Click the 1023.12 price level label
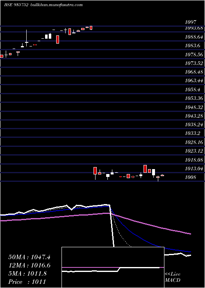 [x=194, y=151]
